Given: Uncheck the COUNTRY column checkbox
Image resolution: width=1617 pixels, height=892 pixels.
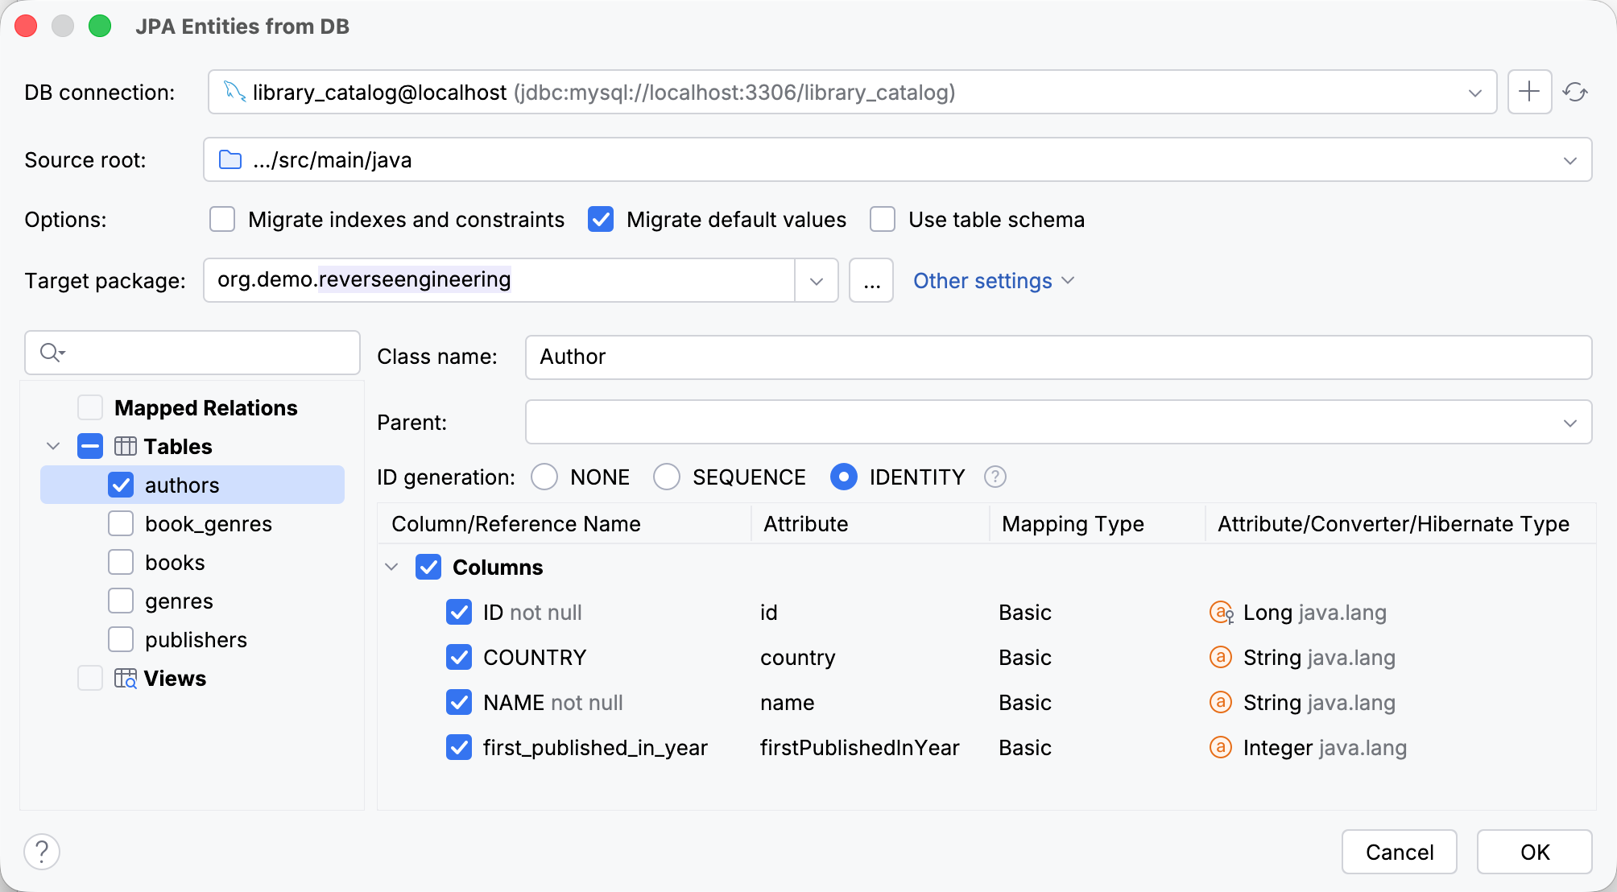Looking at the screenshot, I should point(459,657).
